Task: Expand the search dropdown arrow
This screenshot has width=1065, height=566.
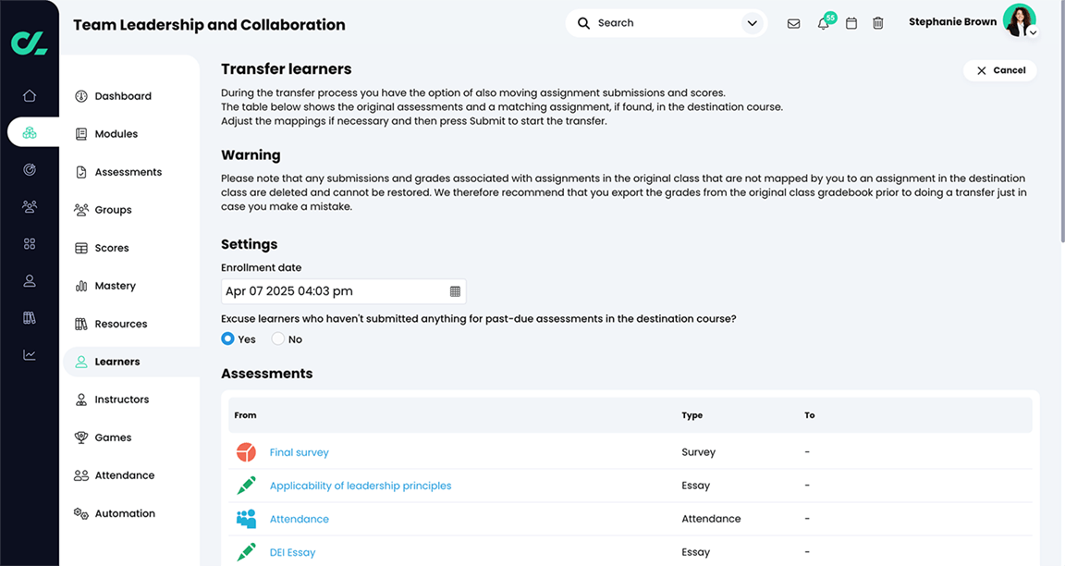Action: (752, 23)
